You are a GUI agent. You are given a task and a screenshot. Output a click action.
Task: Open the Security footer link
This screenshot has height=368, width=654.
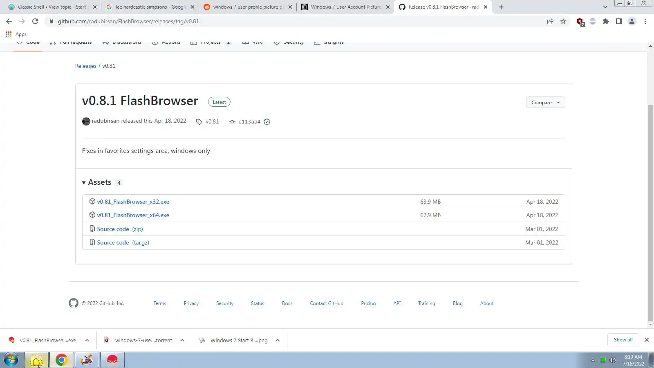tap(225, 303)
